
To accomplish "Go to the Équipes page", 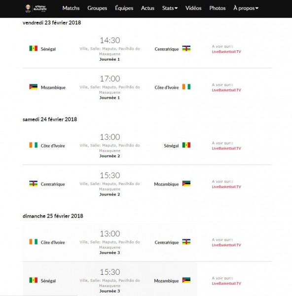I will tap(124, 8).
